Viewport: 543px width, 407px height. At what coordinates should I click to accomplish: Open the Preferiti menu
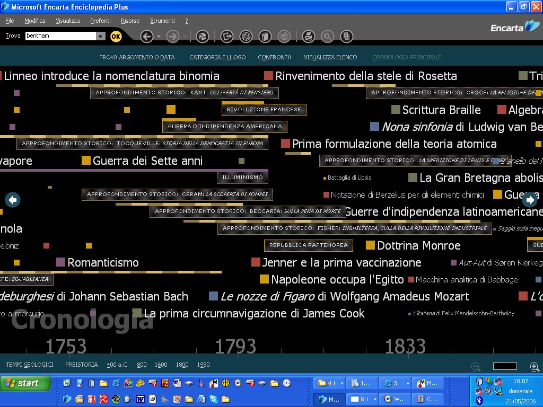click(100, 21)
